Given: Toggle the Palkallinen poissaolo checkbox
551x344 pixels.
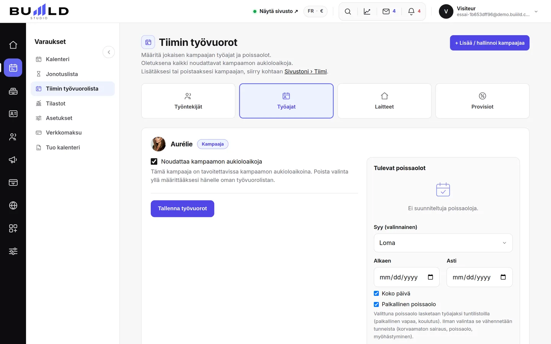Looking at the screenshot, I should [377, 304].
